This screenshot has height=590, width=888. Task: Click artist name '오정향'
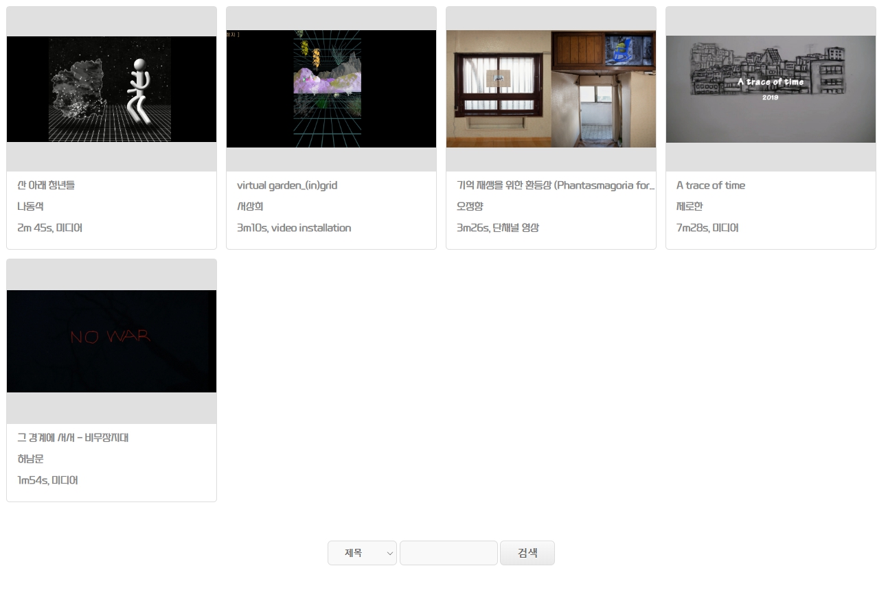click(470, 206)
